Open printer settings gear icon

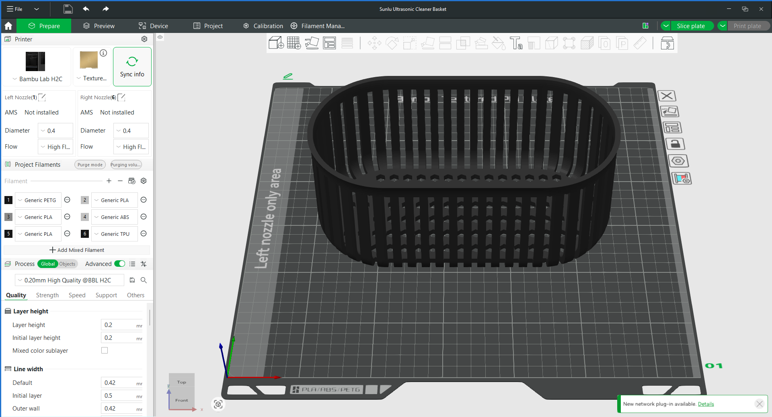(144, 39)
